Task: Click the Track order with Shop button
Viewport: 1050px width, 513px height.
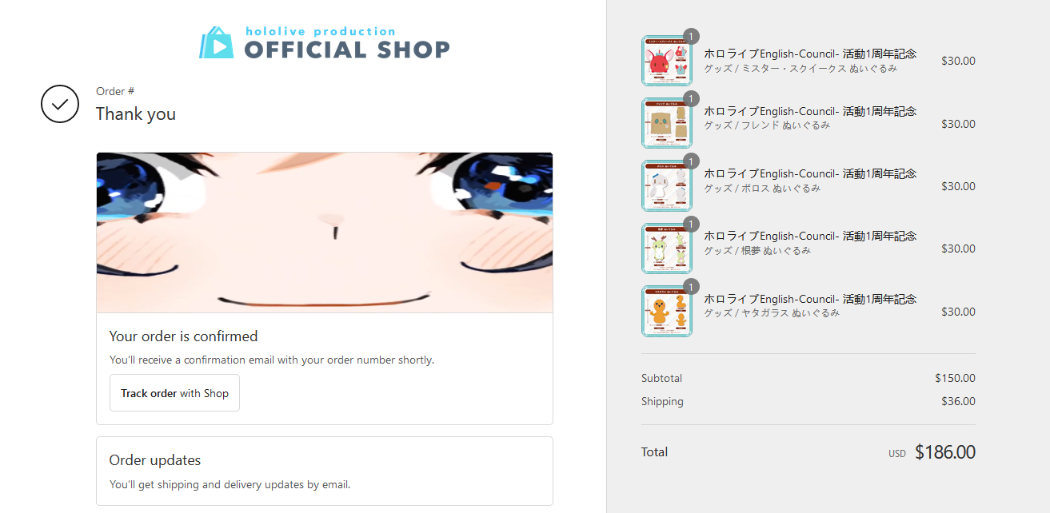Action: click(174, 393)
